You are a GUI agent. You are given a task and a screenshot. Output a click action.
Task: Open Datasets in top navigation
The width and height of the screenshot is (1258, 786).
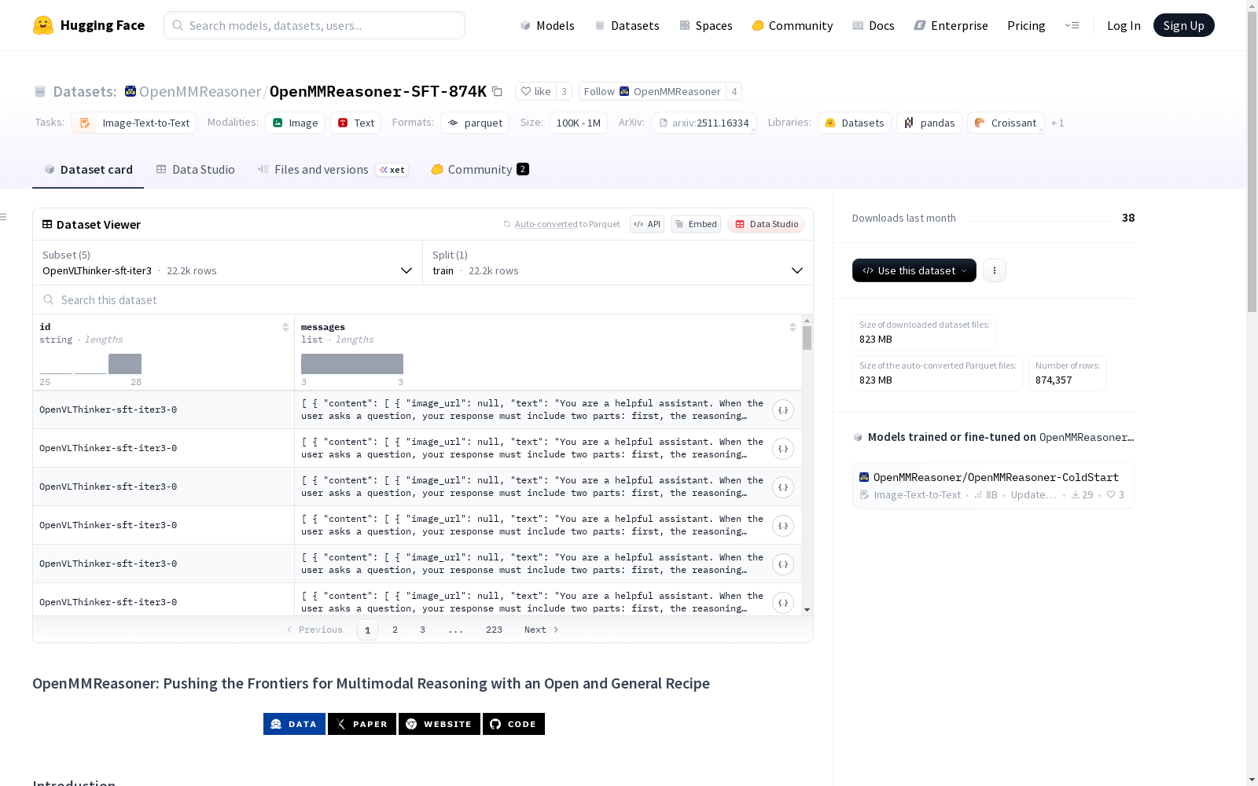[627, 25]
